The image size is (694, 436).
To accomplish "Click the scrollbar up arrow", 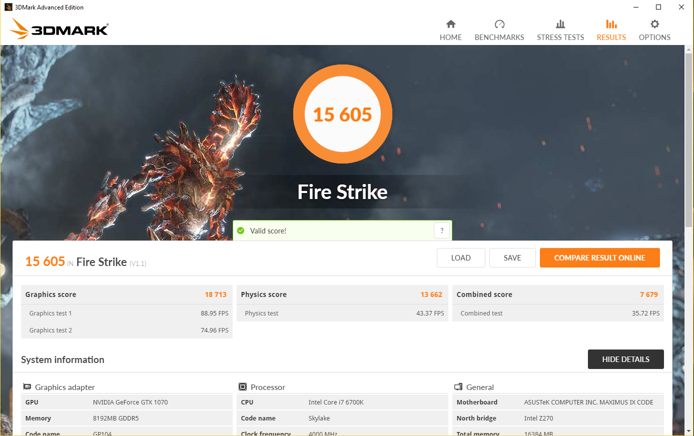I will (x=689, y=49).
